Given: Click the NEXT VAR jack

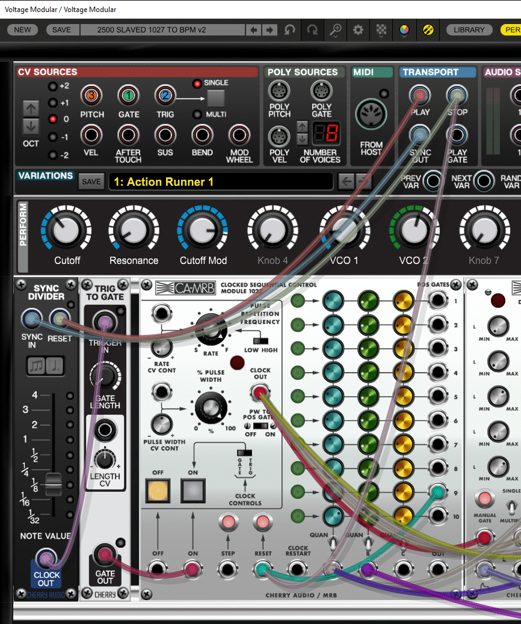Looking at the screenshot, I should click(x=484, y=181).
